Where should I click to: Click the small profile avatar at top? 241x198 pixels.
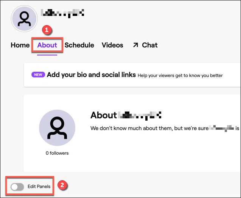pos(24,19)
